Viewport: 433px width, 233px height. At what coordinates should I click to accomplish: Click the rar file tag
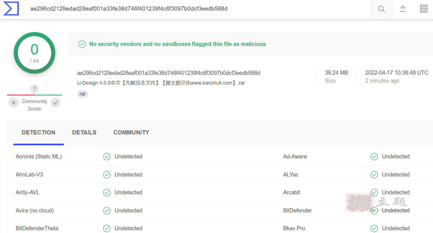[83, 94]
